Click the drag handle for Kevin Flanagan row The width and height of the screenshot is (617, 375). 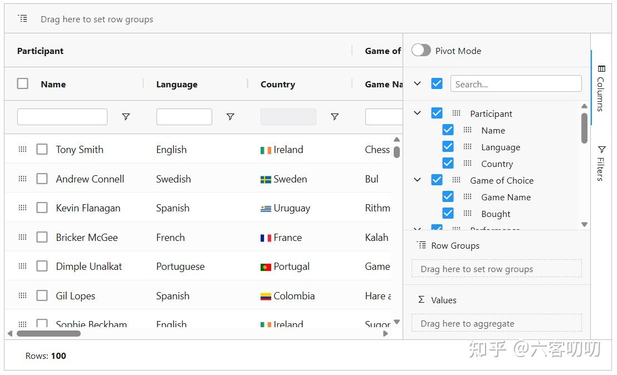click(23, 208)
